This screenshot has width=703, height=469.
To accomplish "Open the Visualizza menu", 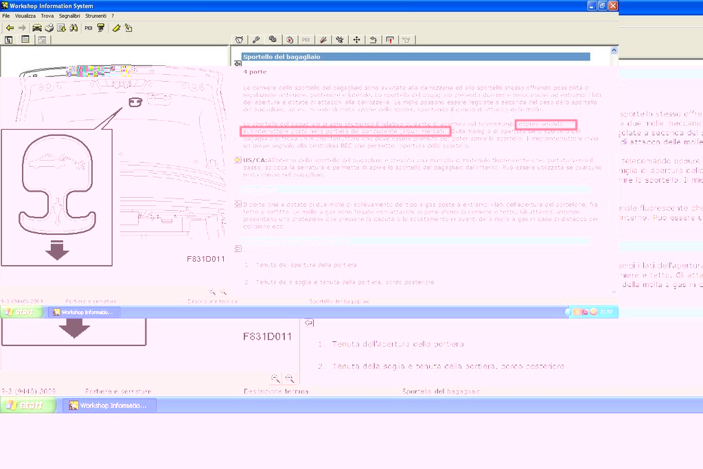I will pyautogui.click(x=25, y=16).
